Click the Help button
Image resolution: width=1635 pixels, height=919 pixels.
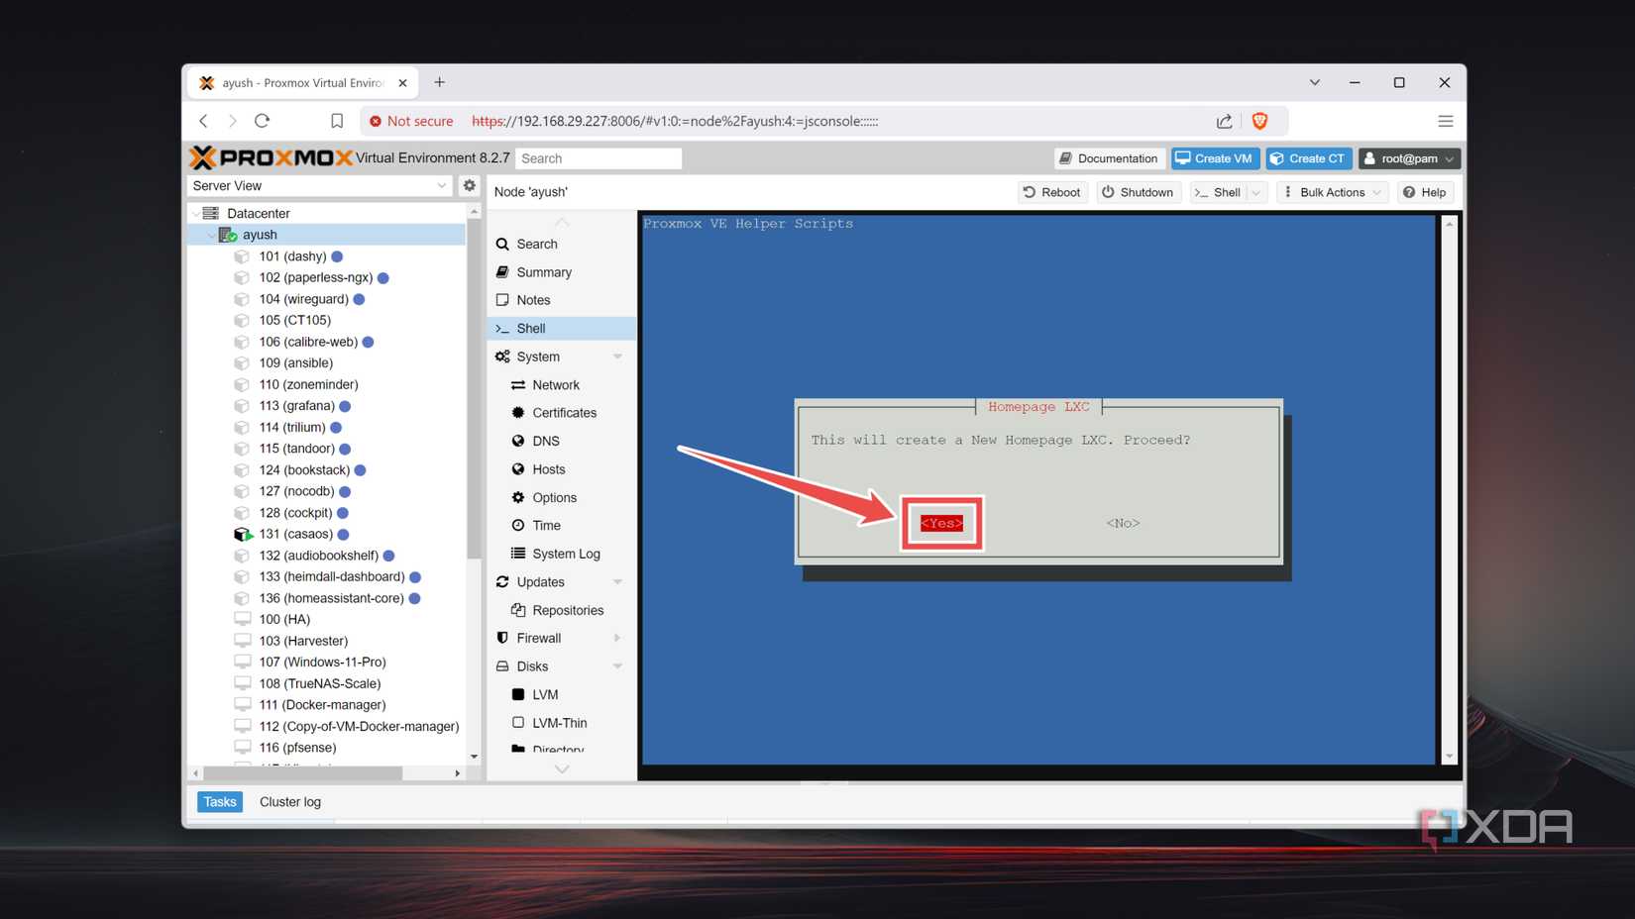click(x=1425, y=192)
